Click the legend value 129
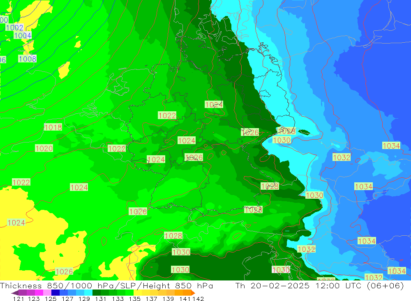This screenshot has width=411, height=301. pyautogui.click(x=84, y=299)
